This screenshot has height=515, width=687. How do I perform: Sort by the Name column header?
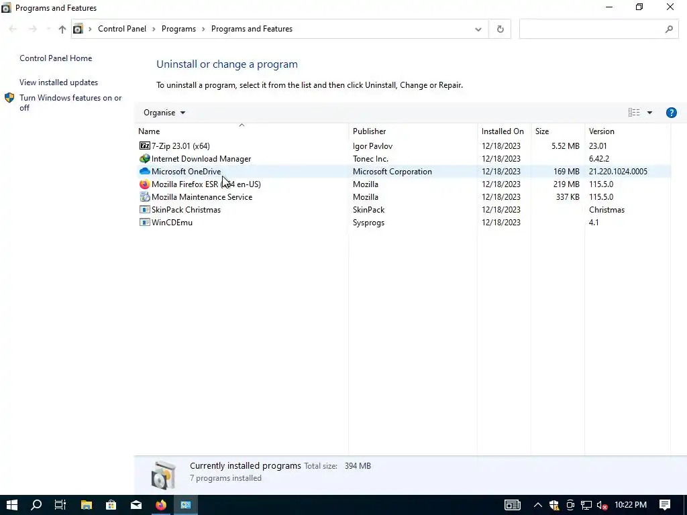tap(242, 131)
